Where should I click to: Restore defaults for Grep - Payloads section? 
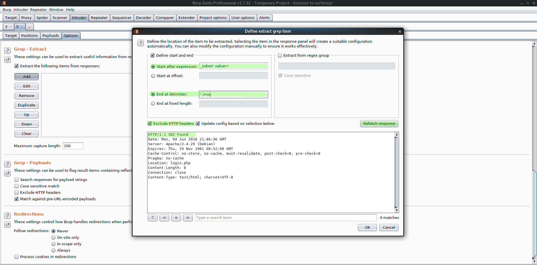8,173
